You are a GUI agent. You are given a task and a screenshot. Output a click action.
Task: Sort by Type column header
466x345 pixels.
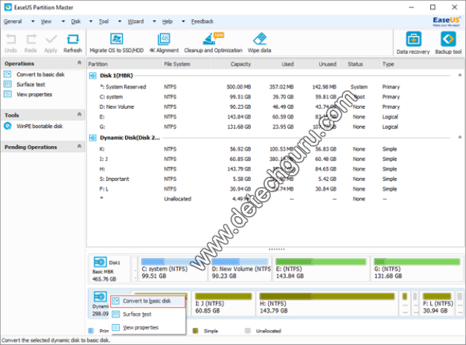[422, 64]
